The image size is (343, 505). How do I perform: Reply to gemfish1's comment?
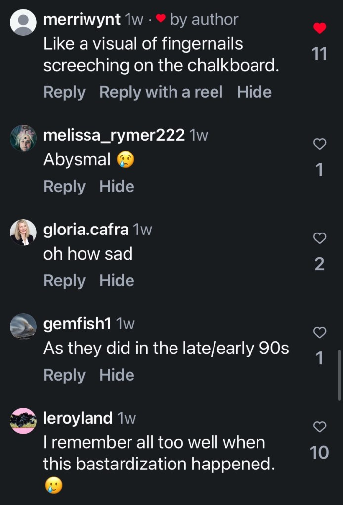click(x=64, y=375)
